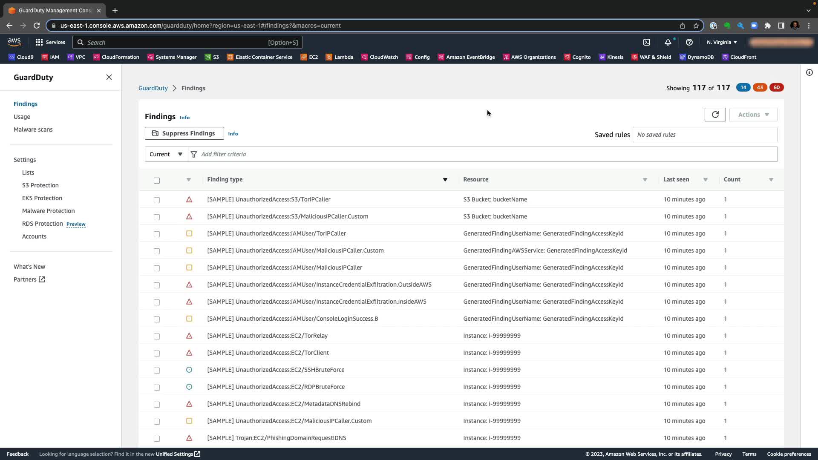Screen dimensions: 818x460
Task: Tick the EC2/SSHBruteForce finding checkbox
Action: [x=157, y=370]
